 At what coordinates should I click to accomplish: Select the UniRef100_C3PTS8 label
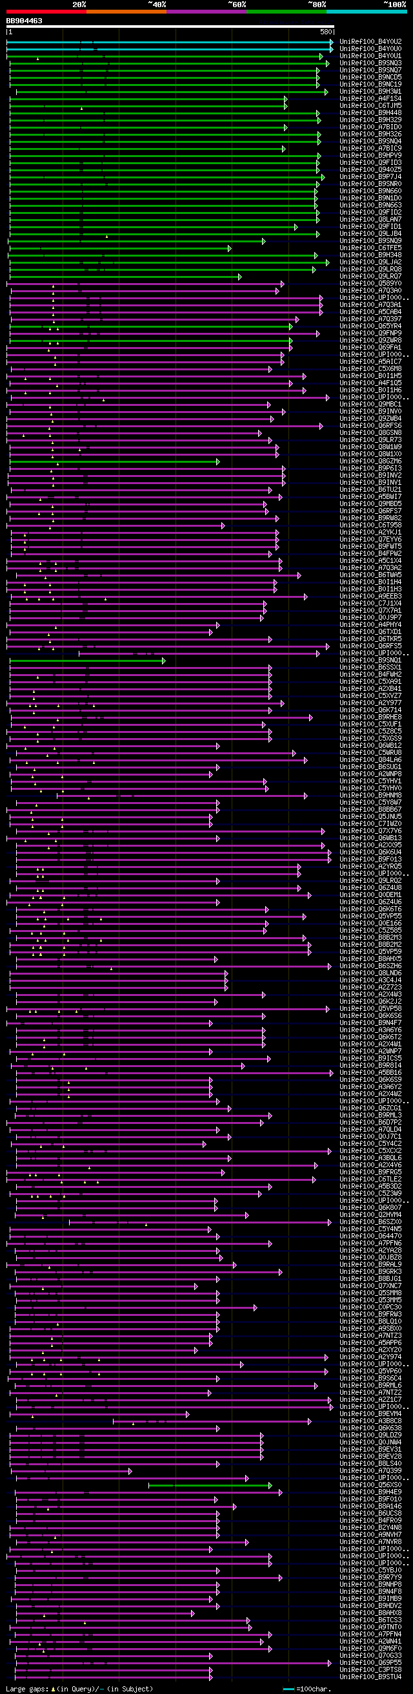(x=370, y=1669)
